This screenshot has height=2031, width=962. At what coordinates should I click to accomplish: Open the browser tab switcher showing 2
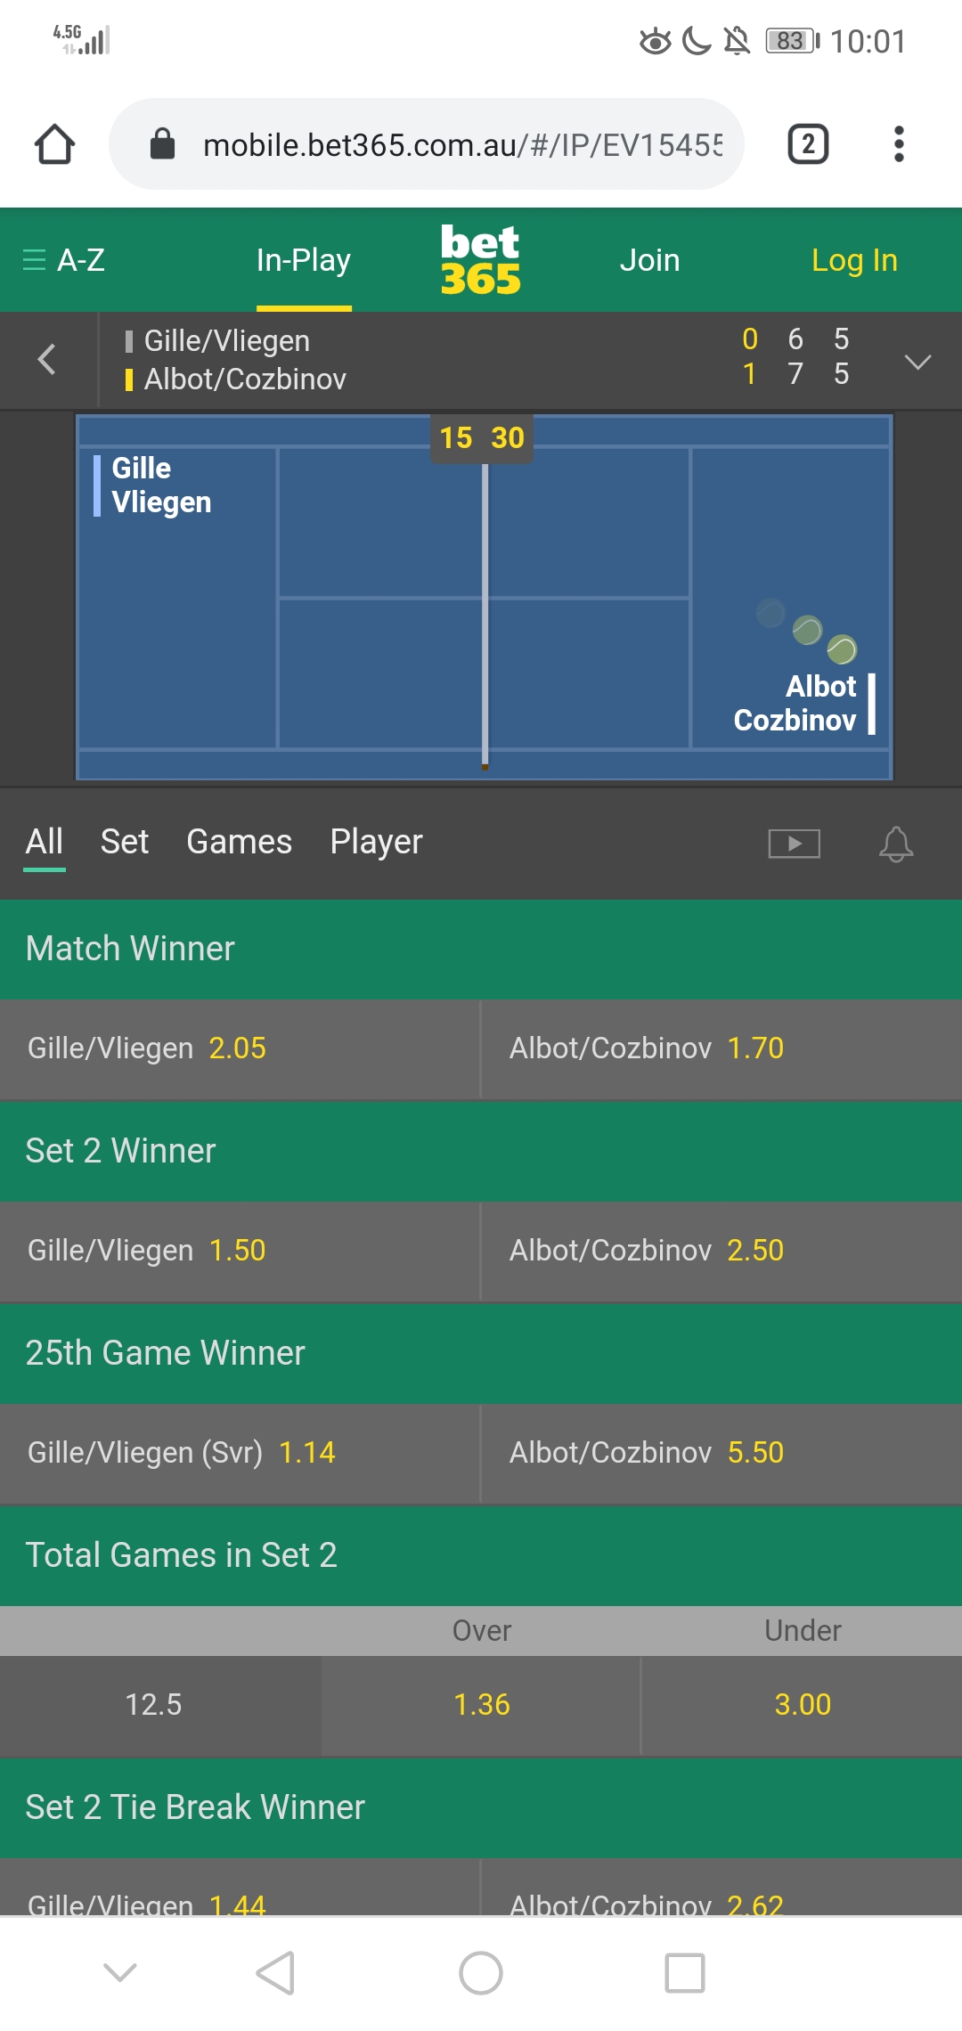808,144
